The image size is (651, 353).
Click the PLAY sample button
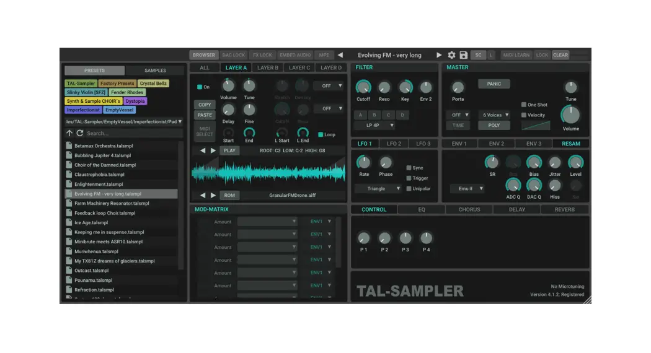pyautogui.click(x=229, y=150)
